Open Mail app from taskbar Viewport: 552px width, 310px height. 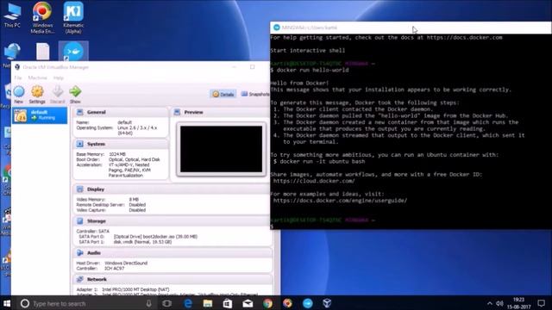pos(248,303)
